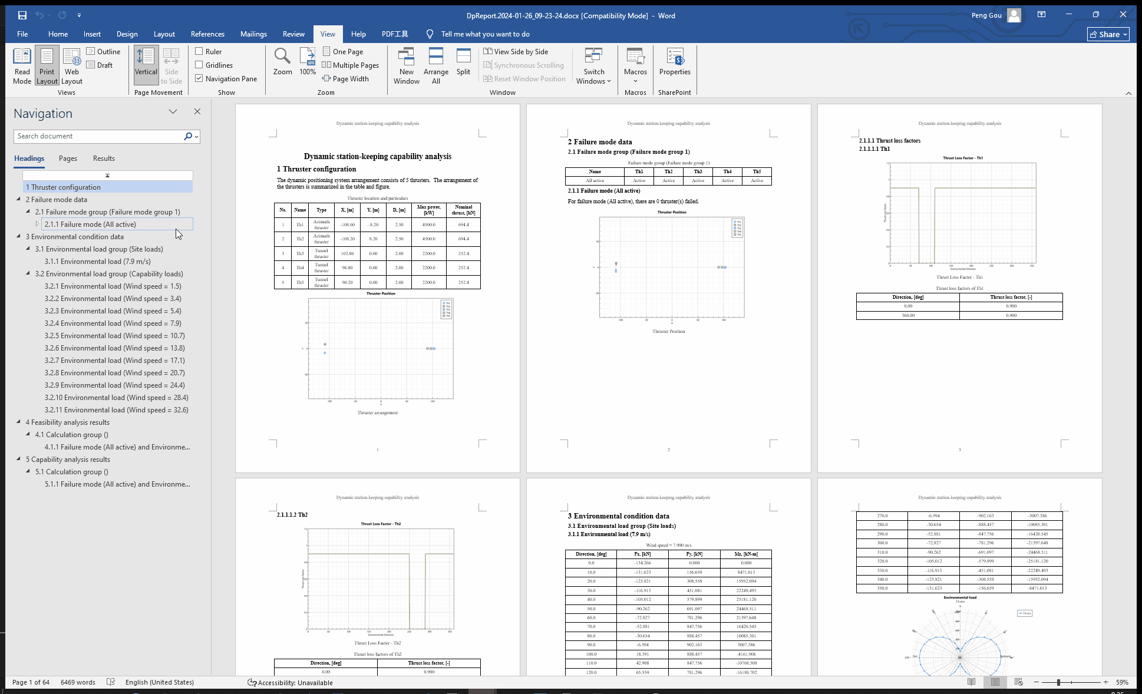1142x694 pixels.
Task: Open search options dropdown in Navigation
Action: pos(196,137)
